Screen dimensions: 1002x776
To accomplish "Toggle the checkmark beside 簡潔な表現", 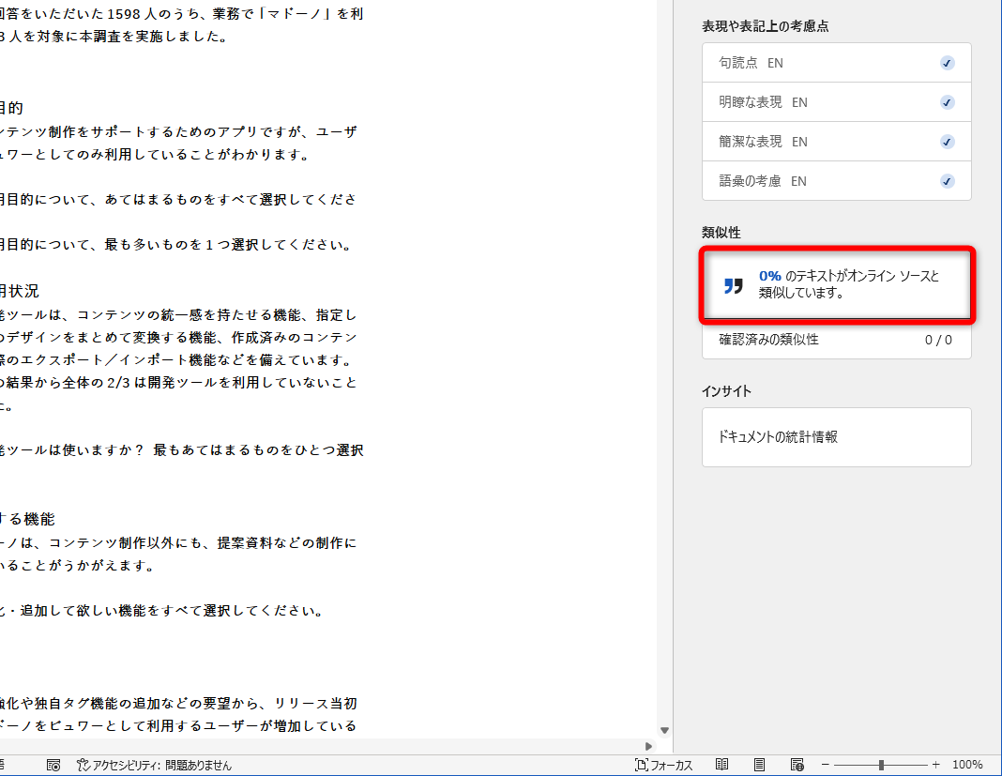I will [947, 141].
